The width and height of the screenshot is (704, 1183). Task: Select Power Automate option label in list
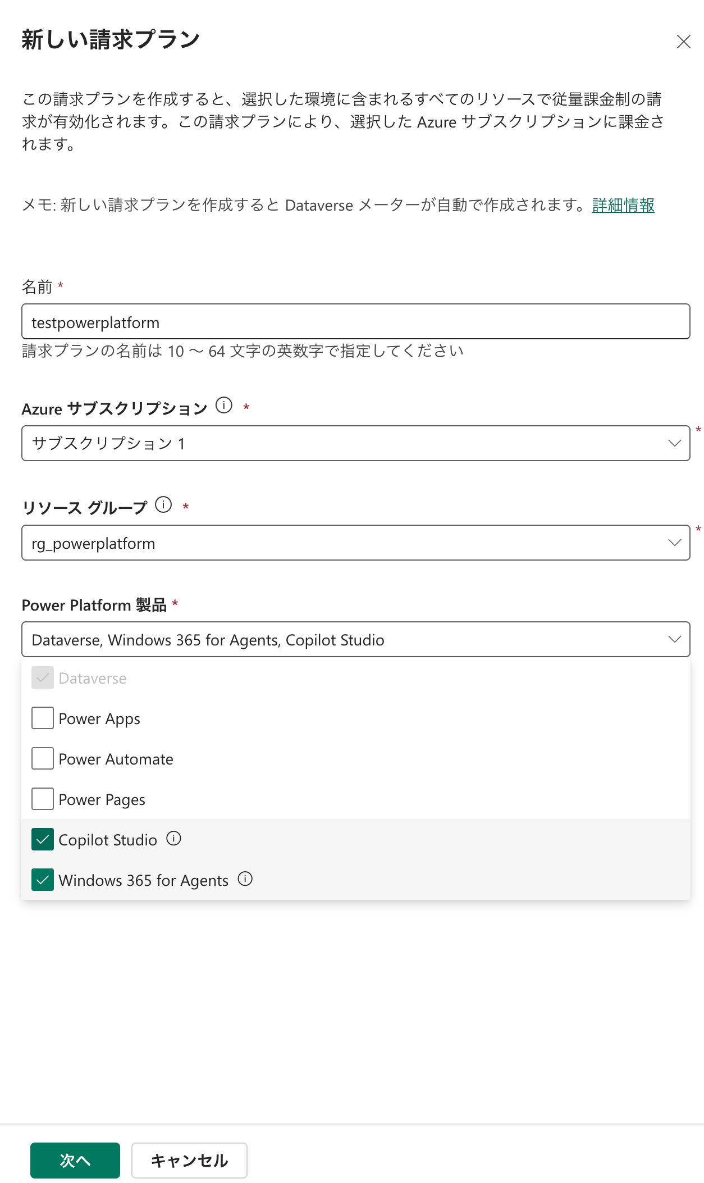click(116, 759)
